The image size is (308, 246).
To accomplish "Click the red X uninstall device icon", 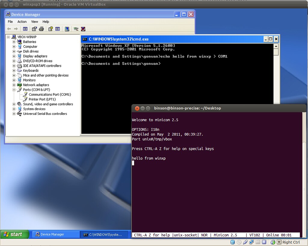I will click(x=83, y=29).
